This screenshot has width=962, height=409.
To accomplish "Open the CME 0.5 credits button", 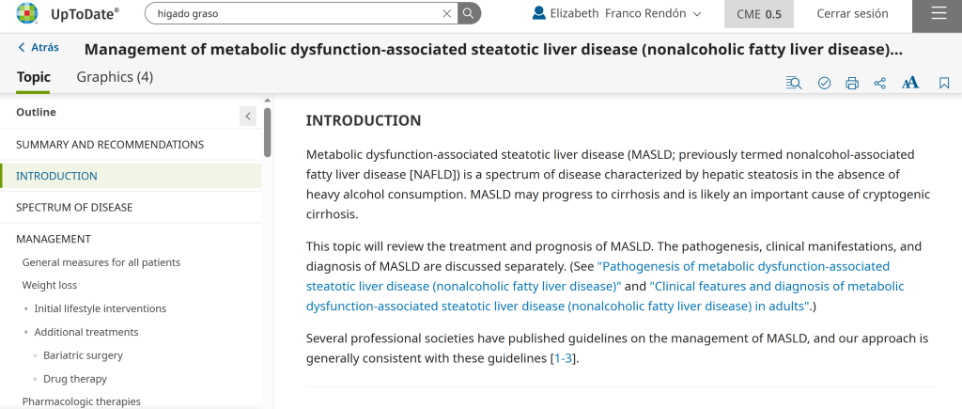I will pyautogui.click(x=759, y=14).
